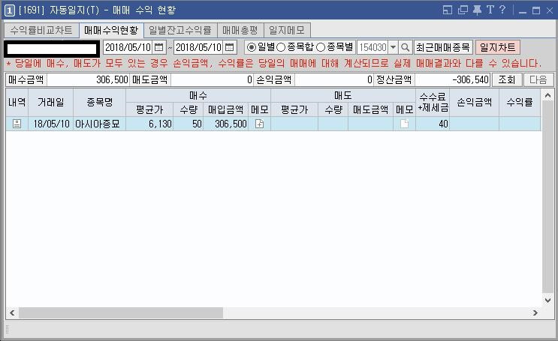This screenshot has height=341, width=558.
Task: Click the stock code search magnifier icon
Action: (x=405, y=47)
